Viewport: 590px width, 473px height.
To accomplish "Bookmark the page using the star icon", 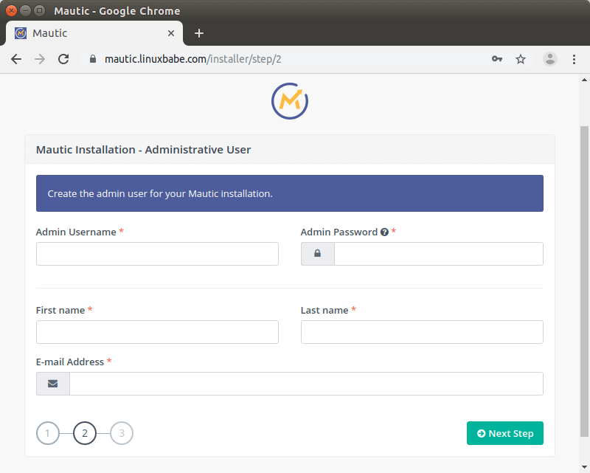I will pyautogui.click(x=521, y=58).
